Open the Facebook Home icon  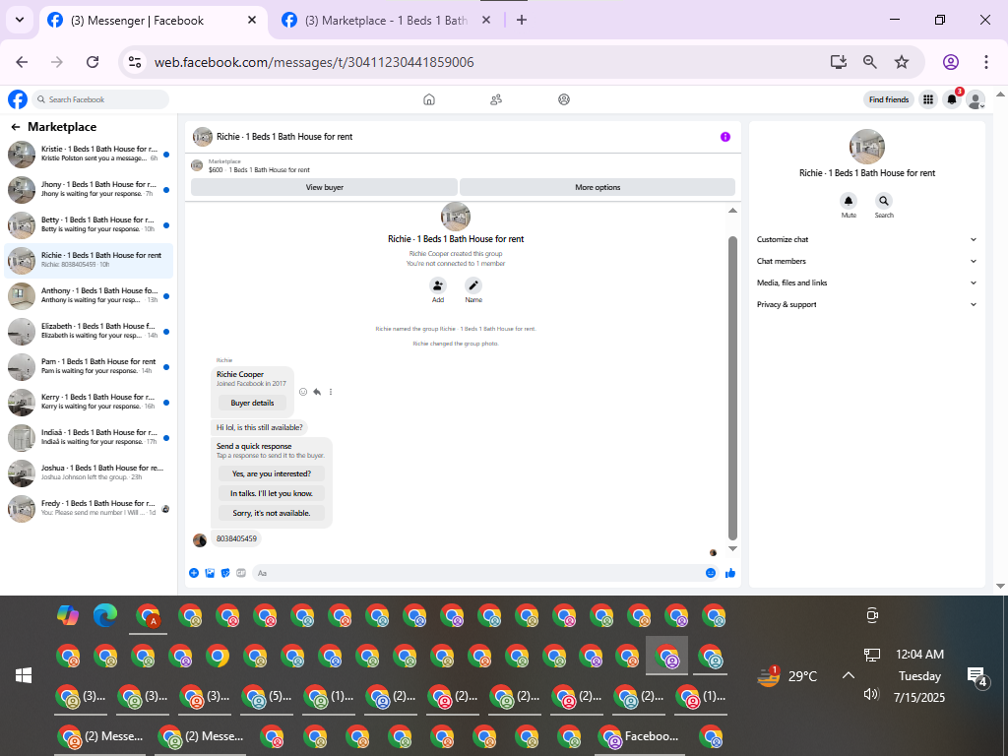click(429, 99)
